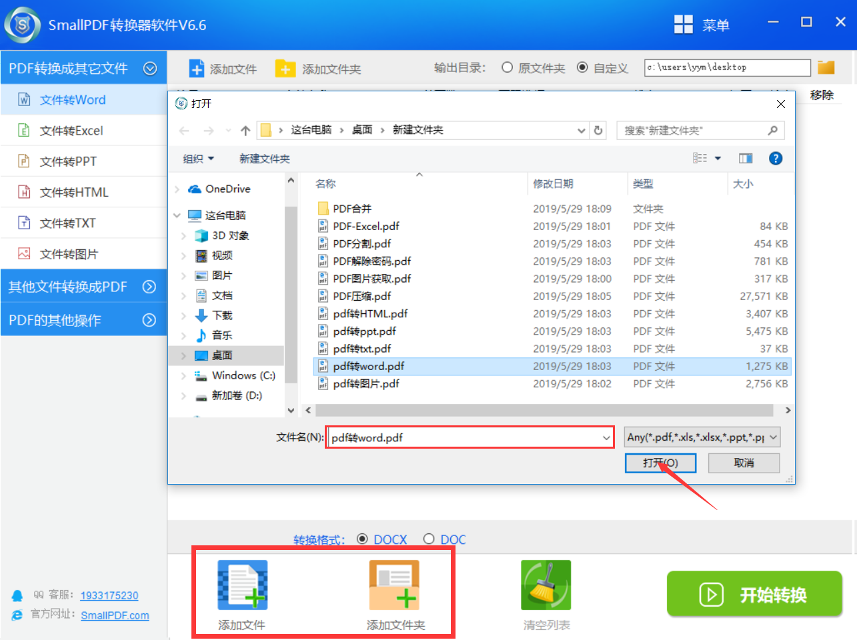Screen dimensions: 857x640
Task: Toggle the preview pane icon
Action: pyautogui.click(x=746, y=159)
